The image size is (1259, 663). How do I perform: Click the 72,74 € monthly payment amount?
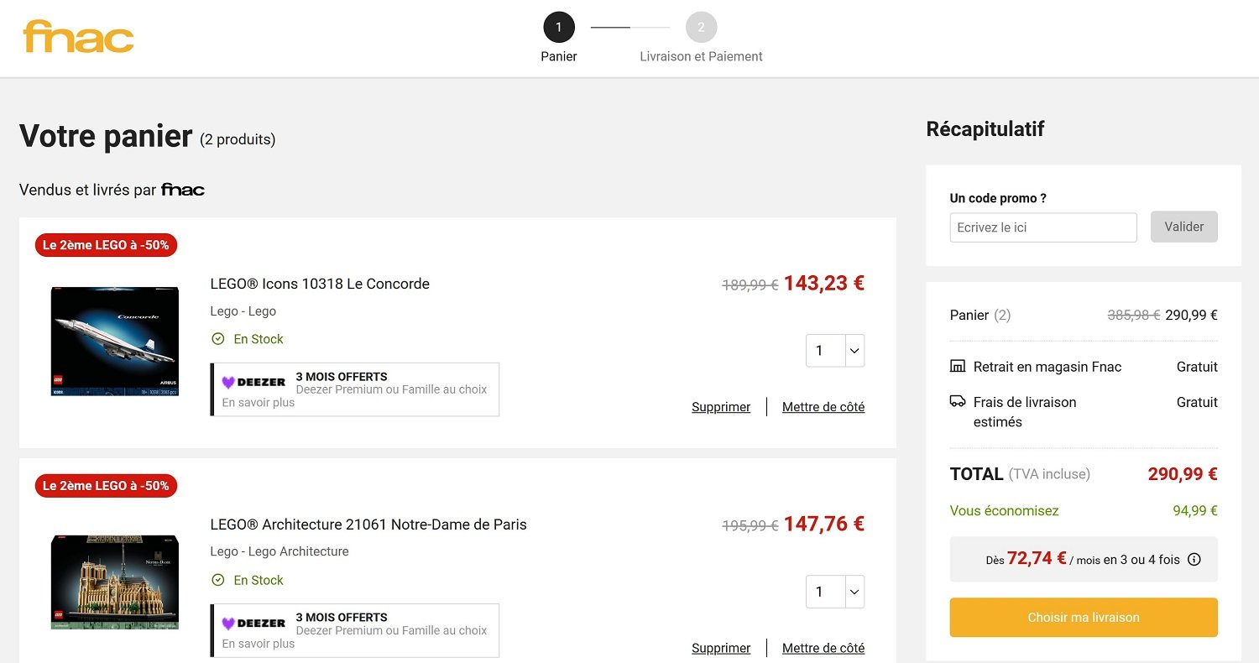[1037, 558]
